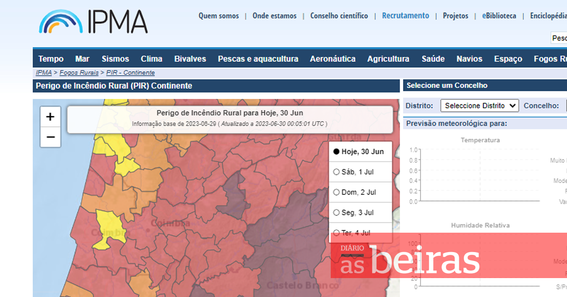
Task: Click the search input field at top right
Action: [x=559, y=38]
